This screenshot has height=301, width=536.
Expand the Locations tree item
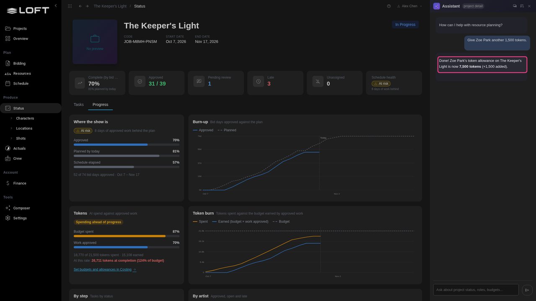click(x=11, y=128)
